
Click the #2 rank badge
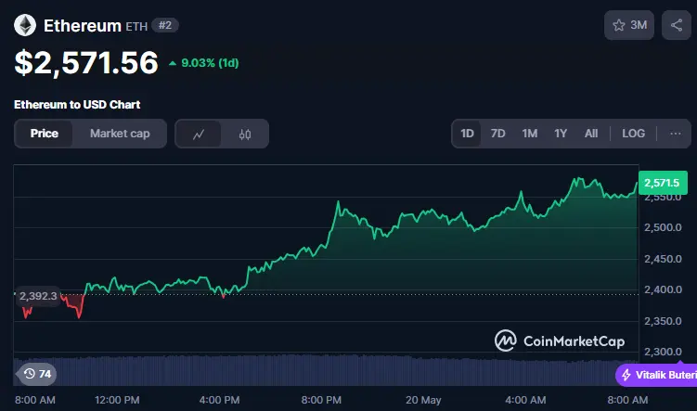[165, 25]
